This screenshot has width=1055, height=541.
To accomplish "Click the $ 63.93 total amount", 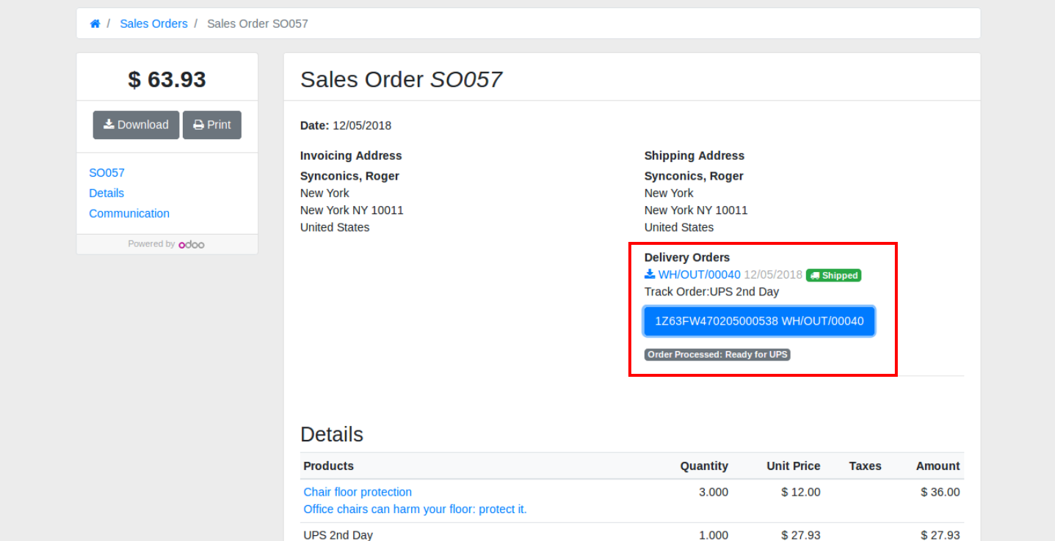I will [167, 79].
